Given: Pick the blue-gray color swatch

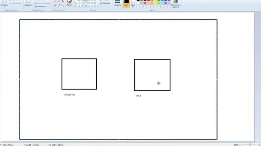Looking at the screenshot, I should (x=166, y=3).
